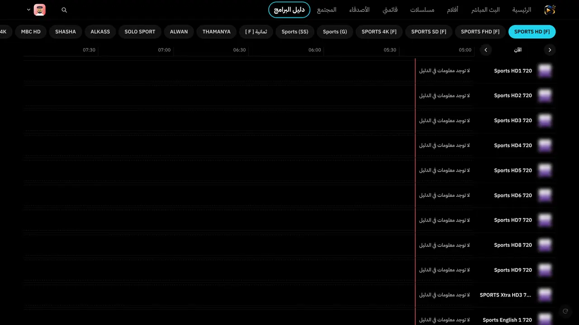Select MBC HD category chip
Viewport: 579px width, 325px height.
coord(31,32)
